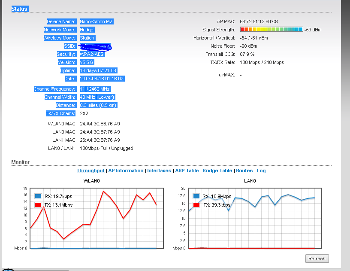Image resolution: width=350 pixels, height=271 pixels.
Task: Open the Routes link
Action: pyautogui.click(x=244, y=171)
